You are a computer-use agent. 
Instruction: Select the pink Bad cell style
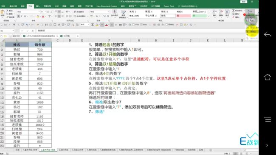[x=183, y=16]
